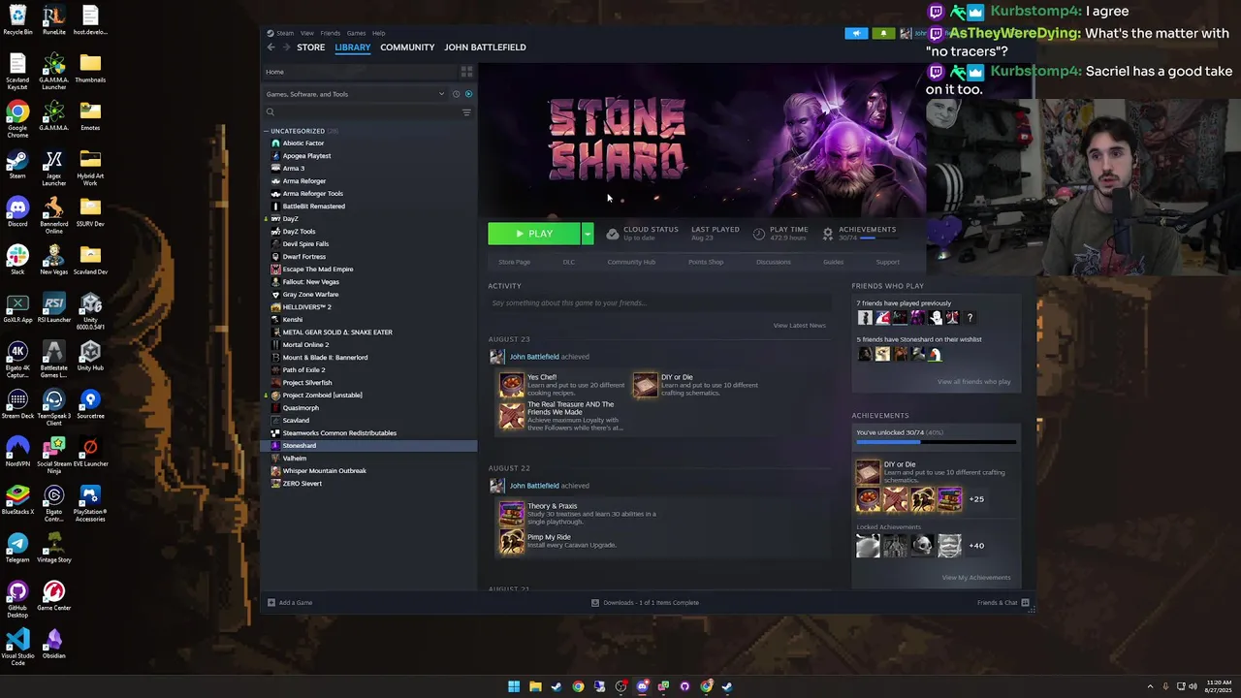Open the Help menu
This screenshot has width=1241, height=698.
378,33
